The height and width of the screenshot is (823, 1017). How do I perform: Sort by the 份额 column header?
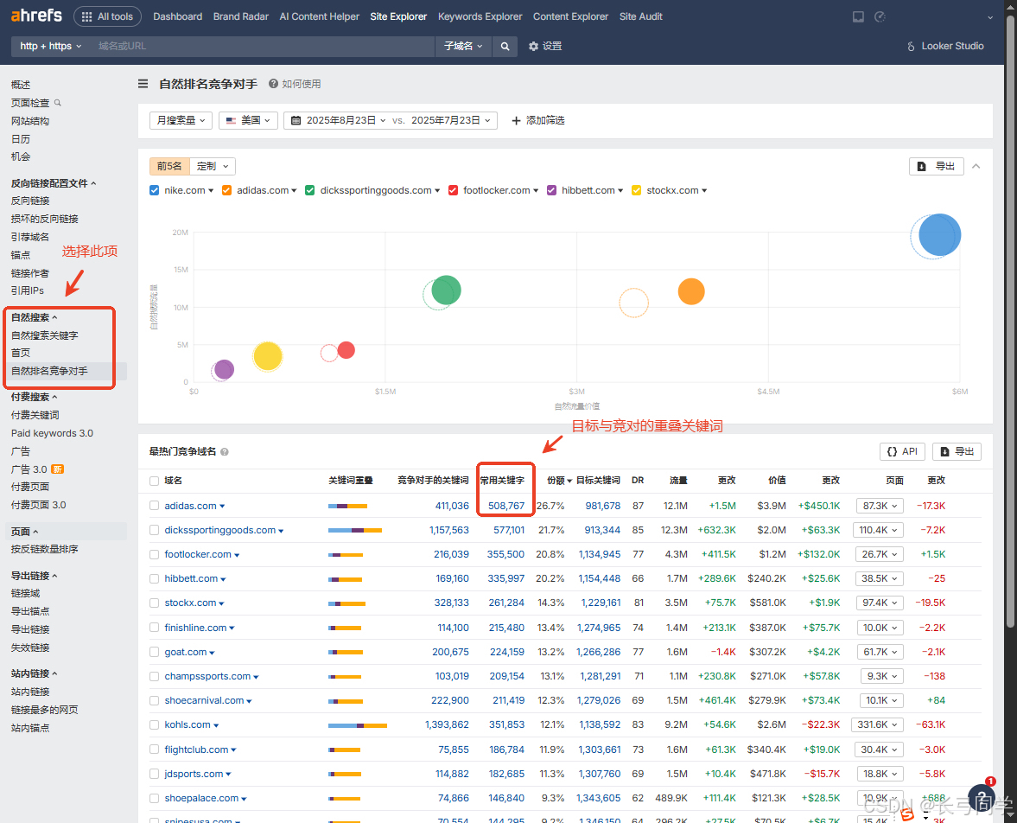pos(559,481)
